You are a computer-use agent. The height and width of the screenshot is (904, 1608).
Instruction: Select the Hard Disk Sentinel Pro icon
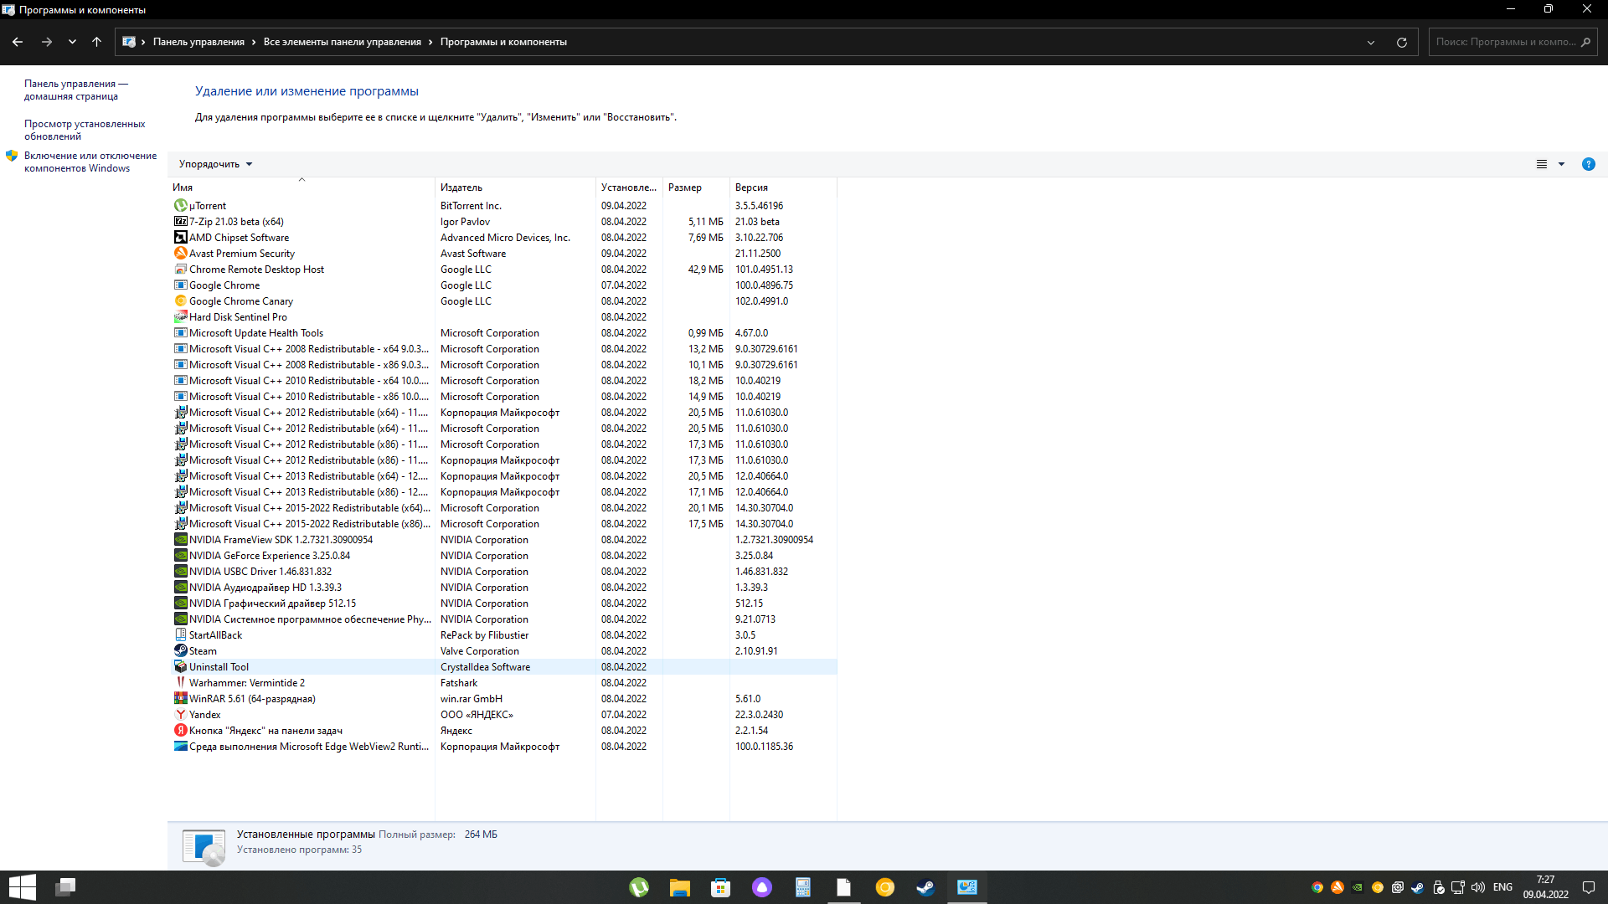pyautogui.click(x=180, y=317)
